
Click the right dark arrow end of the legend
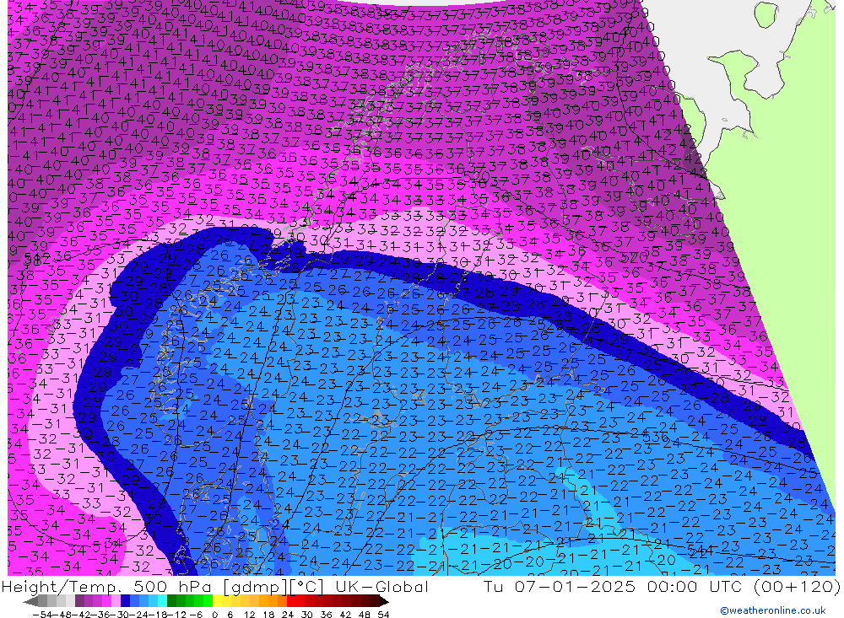(x=384, y=601)
